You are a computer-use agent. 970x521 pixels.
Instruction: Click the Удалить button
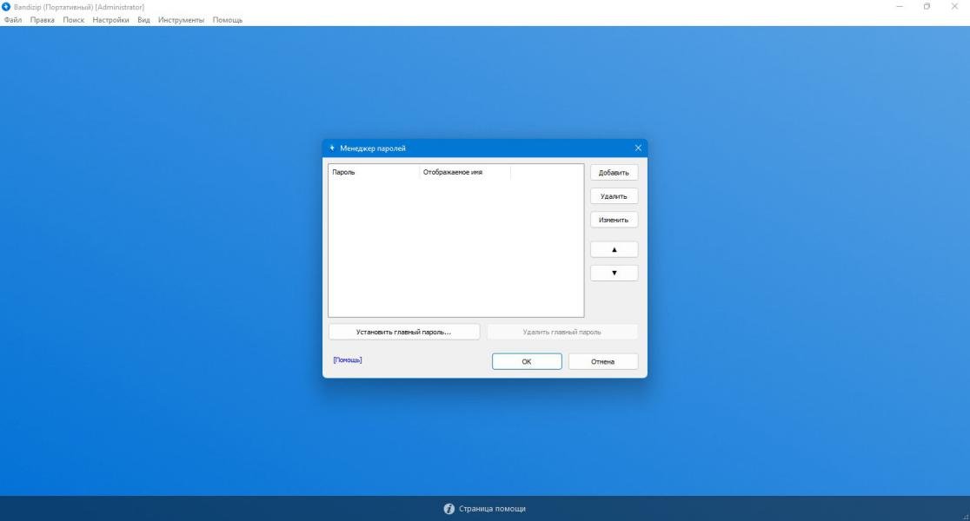[x=614, y=196]
